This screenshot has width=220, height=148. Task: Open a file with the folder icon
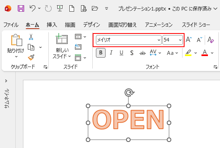click(95, 8)
